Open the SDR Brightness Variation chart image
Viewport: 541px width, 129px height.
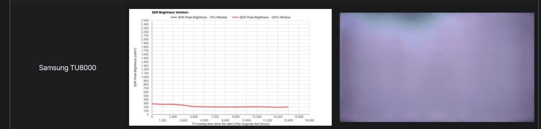tap(230, 67)
